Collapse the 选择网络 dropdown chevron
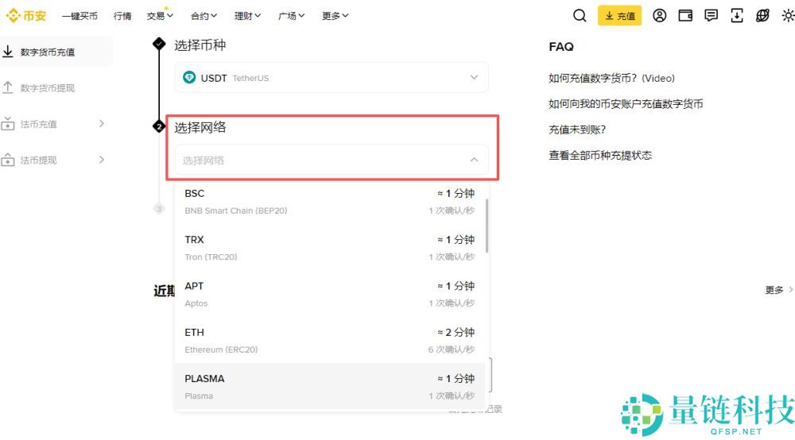 click(474, 160)
